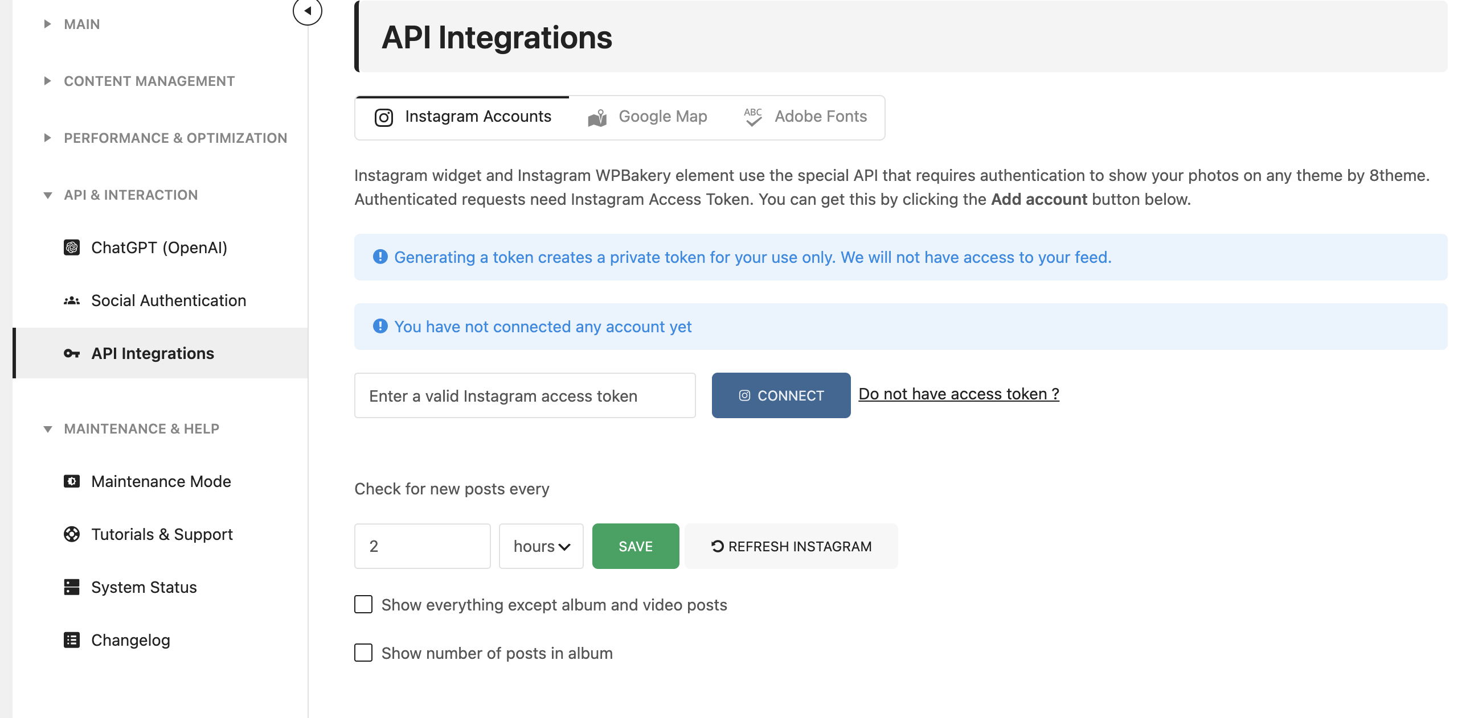Screen dimensions: 1474x718
Task: Click the System Status server icon
Action: tap(72, 587)
